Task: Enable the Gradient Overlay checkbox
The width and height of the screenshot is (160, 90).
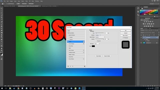Action: (68, 52)
